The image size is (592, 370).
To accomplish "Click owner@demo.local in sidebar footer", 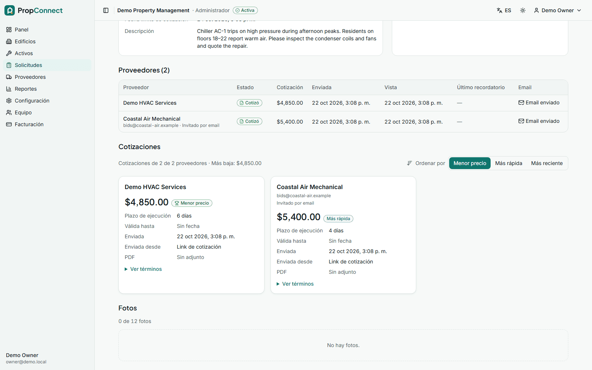I will 26,362.
